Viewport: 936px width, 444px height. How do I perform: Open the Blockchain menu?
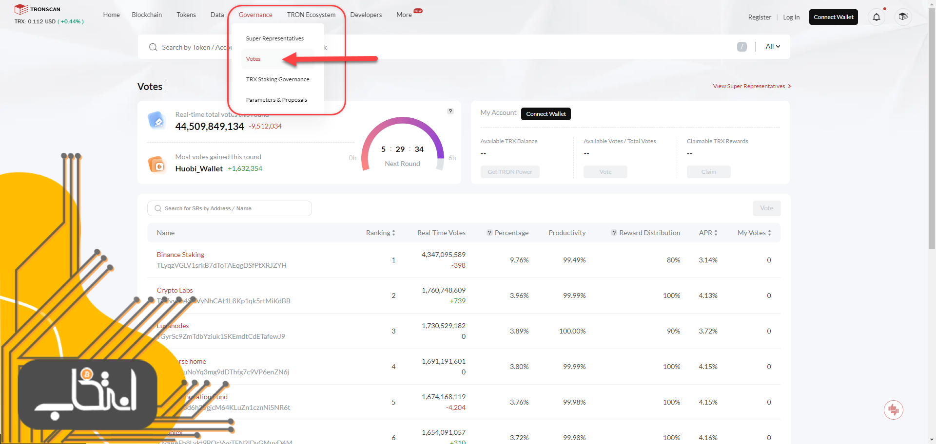(147, 15)
